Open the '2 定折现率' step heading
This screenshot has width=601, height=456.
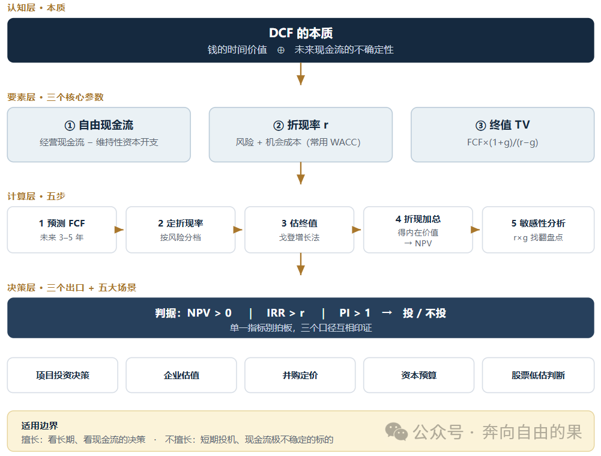181,223
